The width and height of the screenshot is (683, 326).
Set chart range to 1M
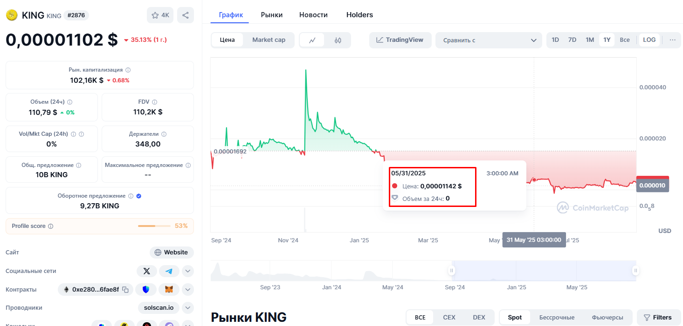pos(590,40)
